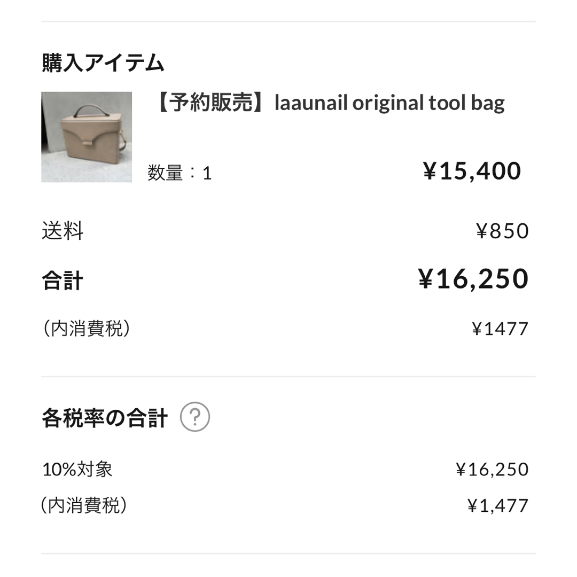Click the ¥850 shipping amount
The height and width of the screenshot is (577, 577).
click(503, 230)
